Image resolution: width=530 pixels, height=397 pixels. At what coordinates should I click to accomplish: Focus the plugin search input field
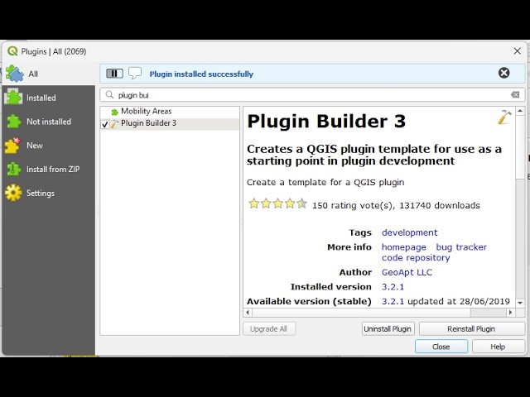coord(313,95)
